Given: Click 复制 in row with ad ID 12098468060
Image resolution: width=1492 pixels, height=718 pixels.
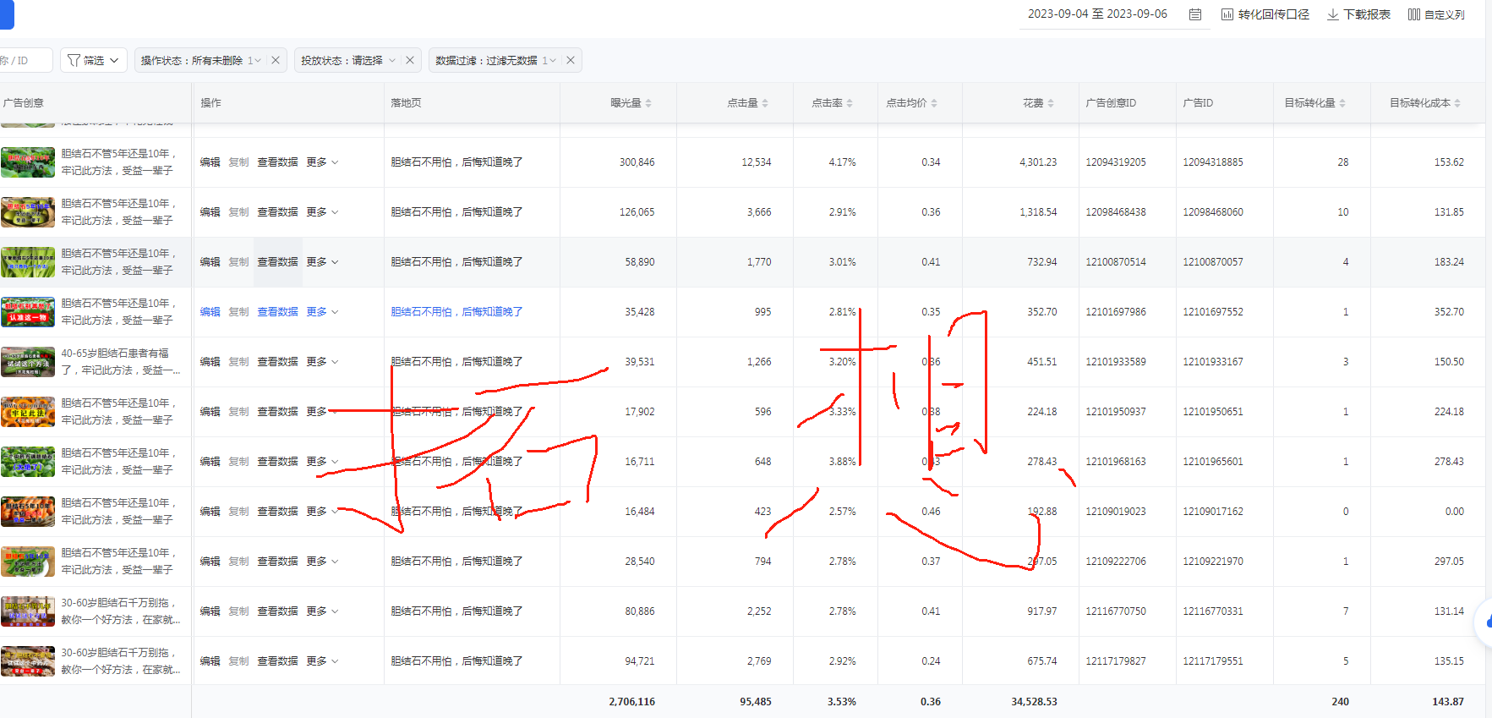Looking at the screenshot, I should click(238, 212).
